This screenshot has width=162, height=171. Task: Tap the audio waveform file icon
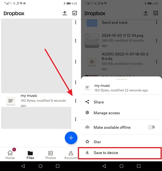92,62
